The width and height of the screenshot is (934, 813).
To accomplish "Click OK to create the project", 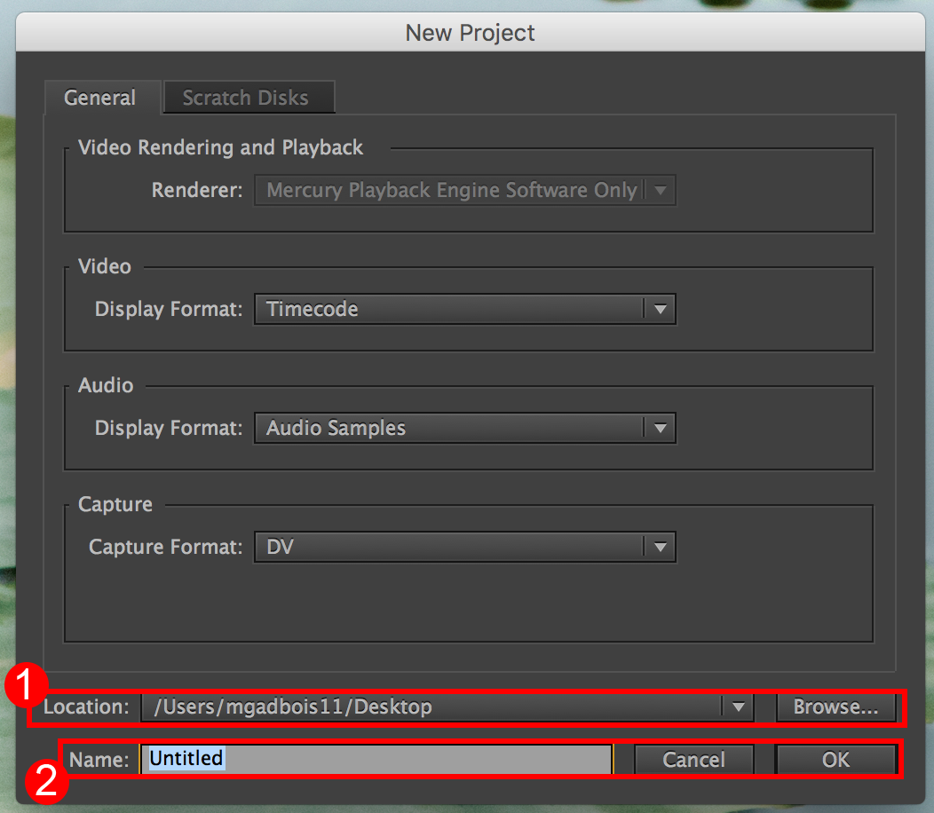I will (835, 760).
